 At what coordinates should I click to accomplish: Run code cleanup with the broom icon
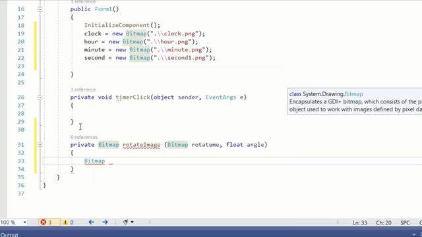[125, 222]
